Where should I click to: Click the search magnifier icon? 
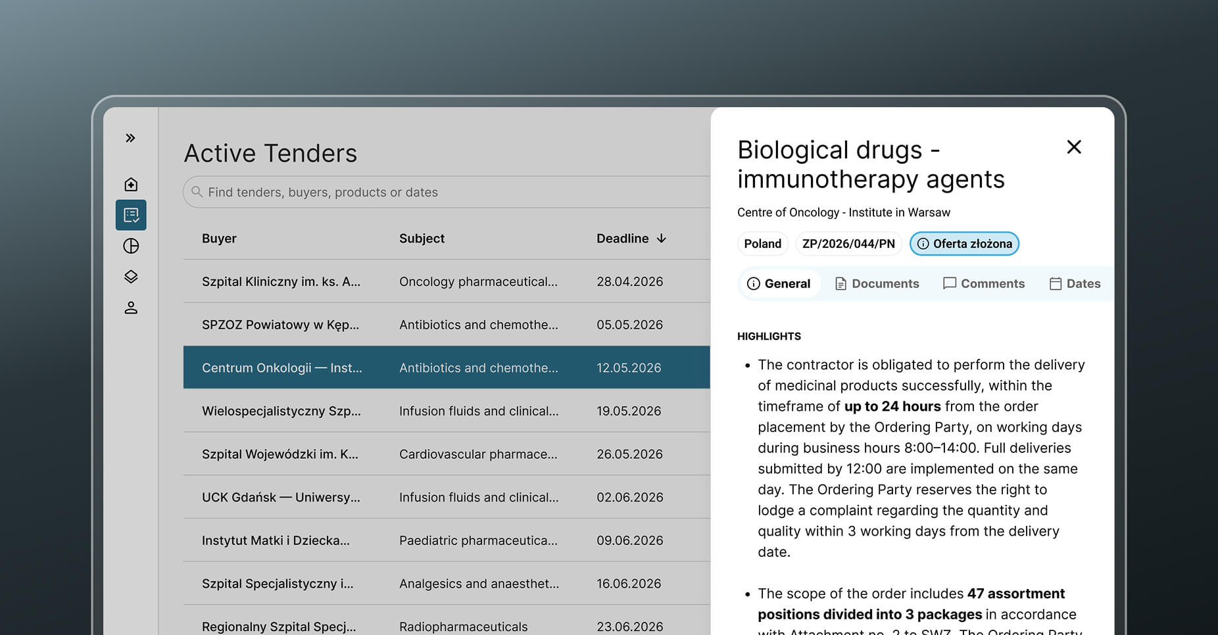coord(197,192)
